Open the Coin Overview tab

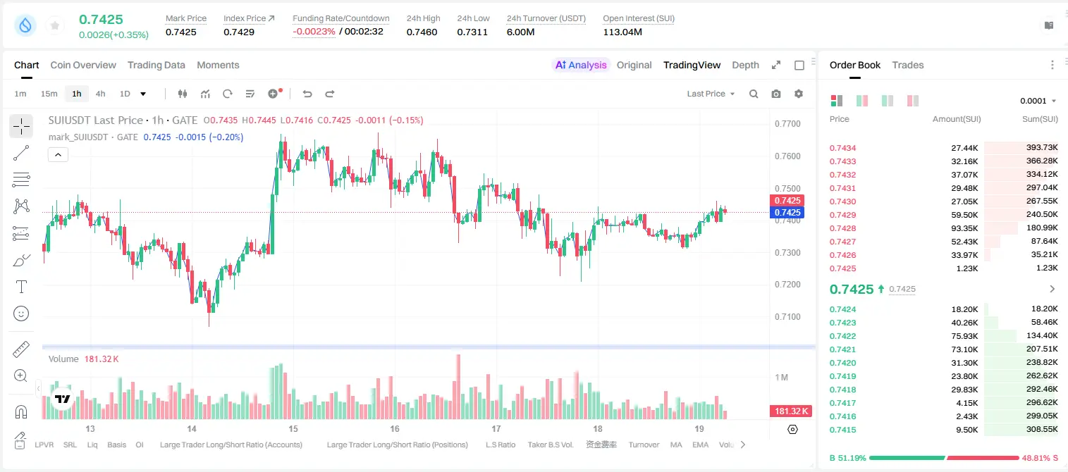(83, 65)
